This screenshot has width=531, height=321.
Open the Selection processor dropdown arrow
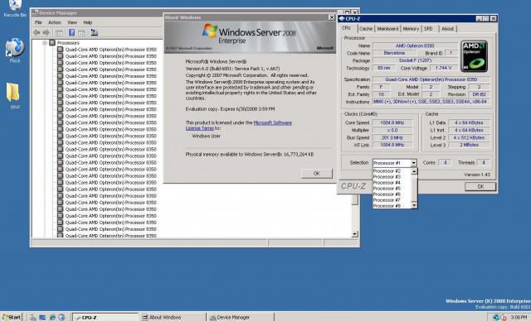(413, 163)
